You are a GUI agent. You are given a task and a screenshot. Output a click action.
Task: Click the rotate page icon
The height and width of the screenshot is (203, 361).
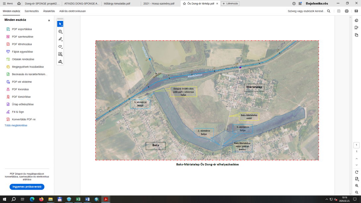[357, 172]
